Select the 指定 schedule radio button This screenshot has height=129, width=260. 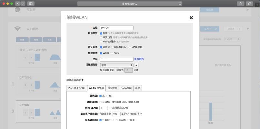(128, 120)
